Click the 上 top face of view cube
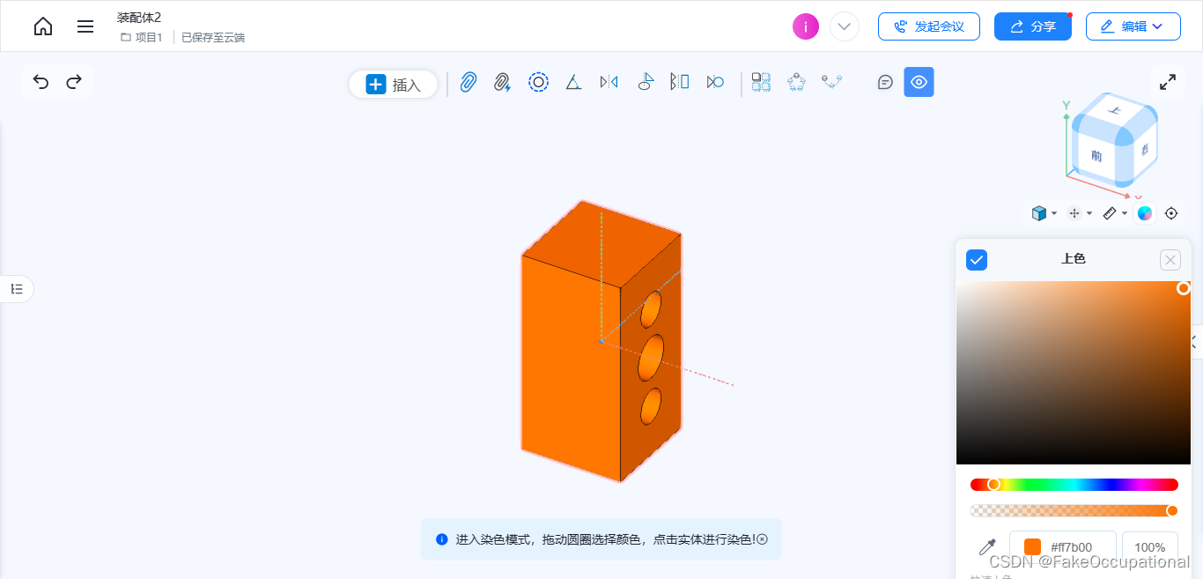Viewport: 1203px width, 579px height. [x=1116, y=111]
